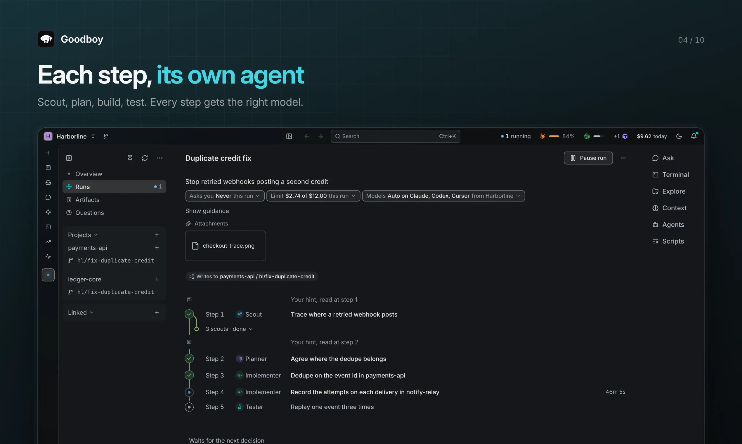Open the terminal icon in left rail

pyautogui.click(x=48, y=227)
